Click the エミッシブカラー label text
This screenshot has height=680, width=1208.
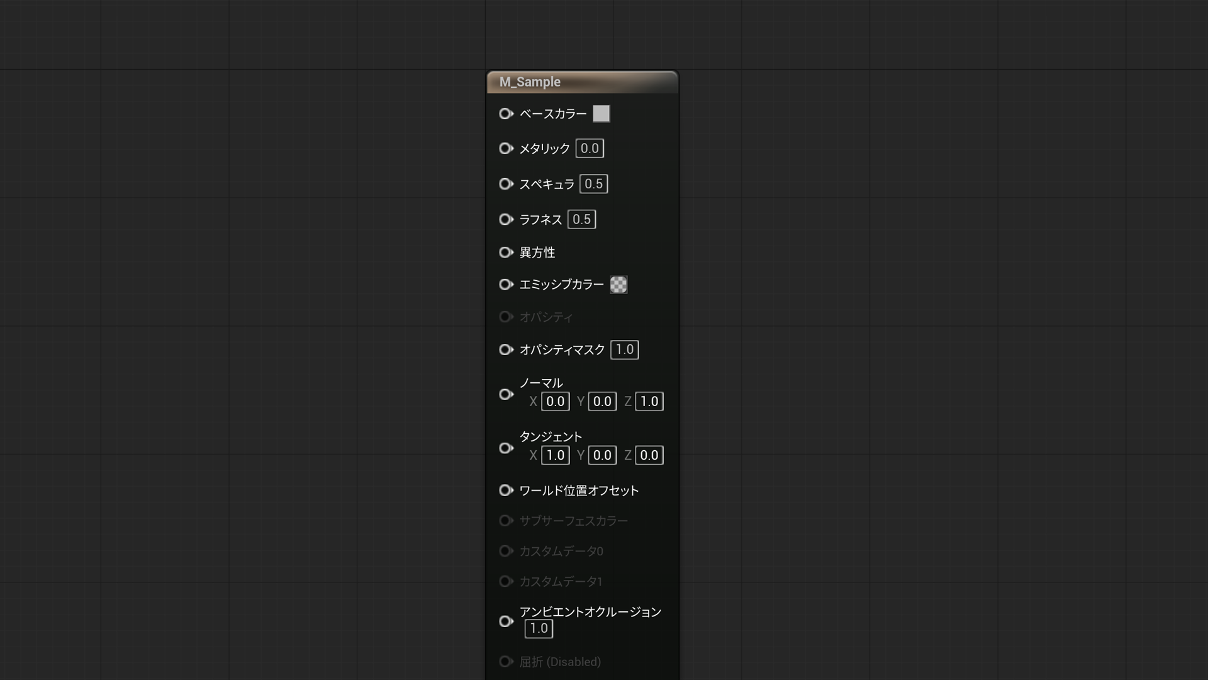561,285
